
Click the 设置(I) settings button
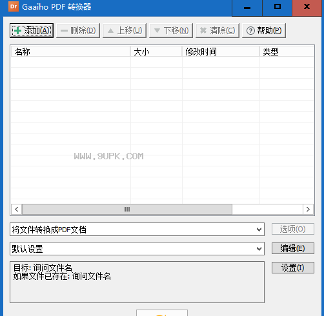pos(293,268)
